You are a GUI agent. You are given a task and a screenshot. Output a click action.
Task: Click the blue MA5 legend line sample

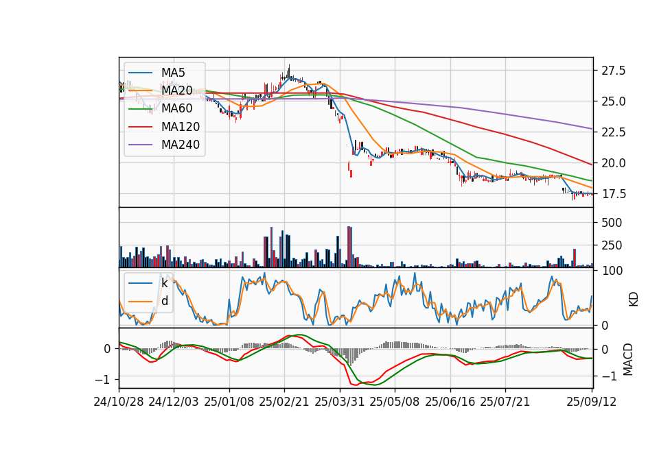pos(140,73)
